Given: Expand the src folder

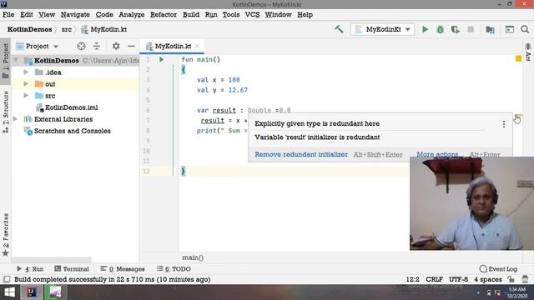Looking at the screenshot, I should point(26,96).
